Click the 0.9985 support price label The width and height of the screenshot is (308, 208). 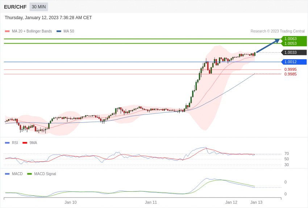(291, 74)
